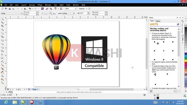Set page orientation to Portrait
The image size is (187, 105).
(42, 13)
